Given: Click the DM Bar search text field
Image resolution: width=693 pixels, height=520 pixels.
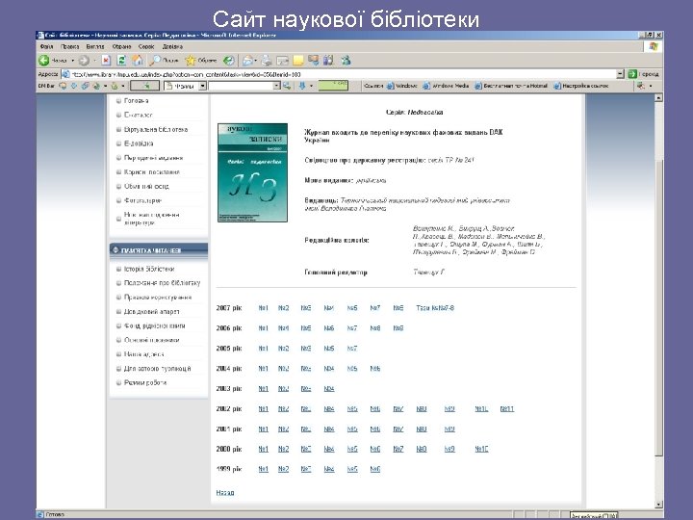Looking at the screenshot, I should pos(241,86).
